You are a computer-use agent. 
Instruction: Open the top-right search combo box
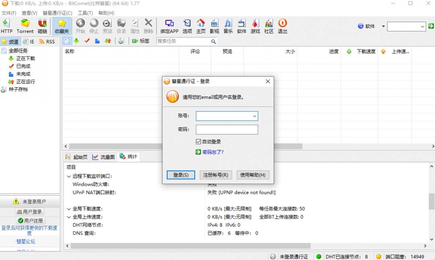(406, 27)
